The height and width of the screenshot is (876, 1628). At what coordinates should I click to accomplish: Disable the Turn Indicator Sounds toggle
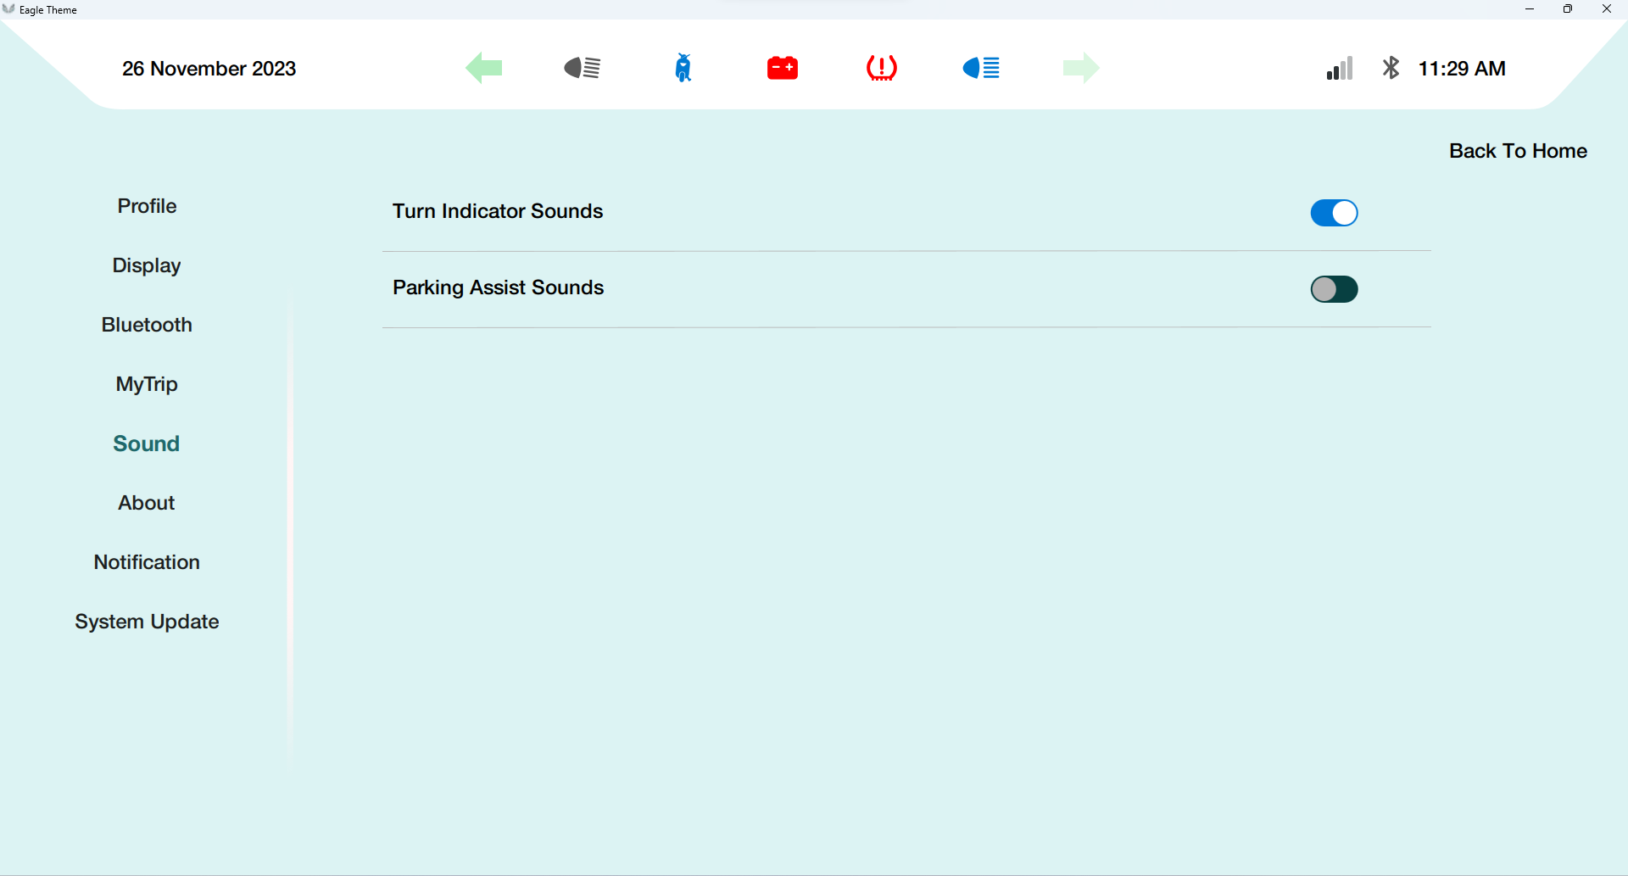[x=1334, y=213]
